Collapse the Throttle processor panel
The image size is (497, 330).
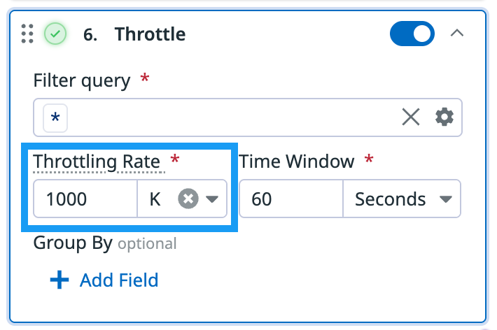click(457, 33)
